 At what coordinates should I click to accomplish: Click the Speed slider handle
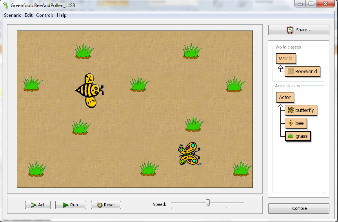tap(208, 203)
